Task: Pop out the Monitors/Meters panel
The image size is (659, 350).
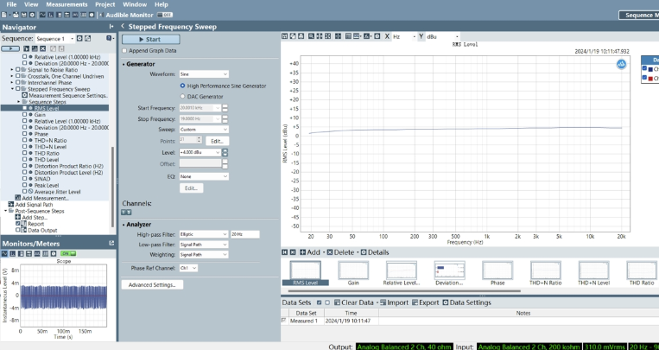Action: click(x=111, y=245)
